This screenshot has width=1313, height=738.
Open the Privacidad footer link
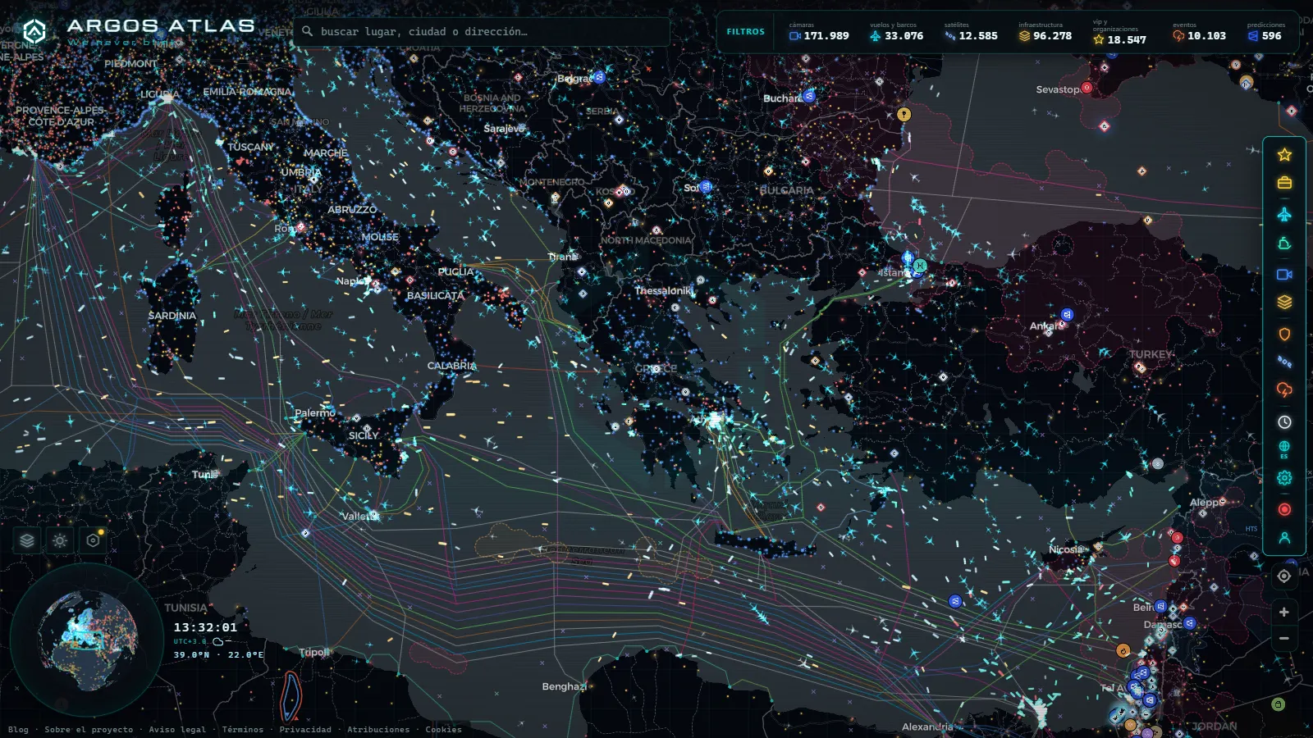click(x=305, y=729)
